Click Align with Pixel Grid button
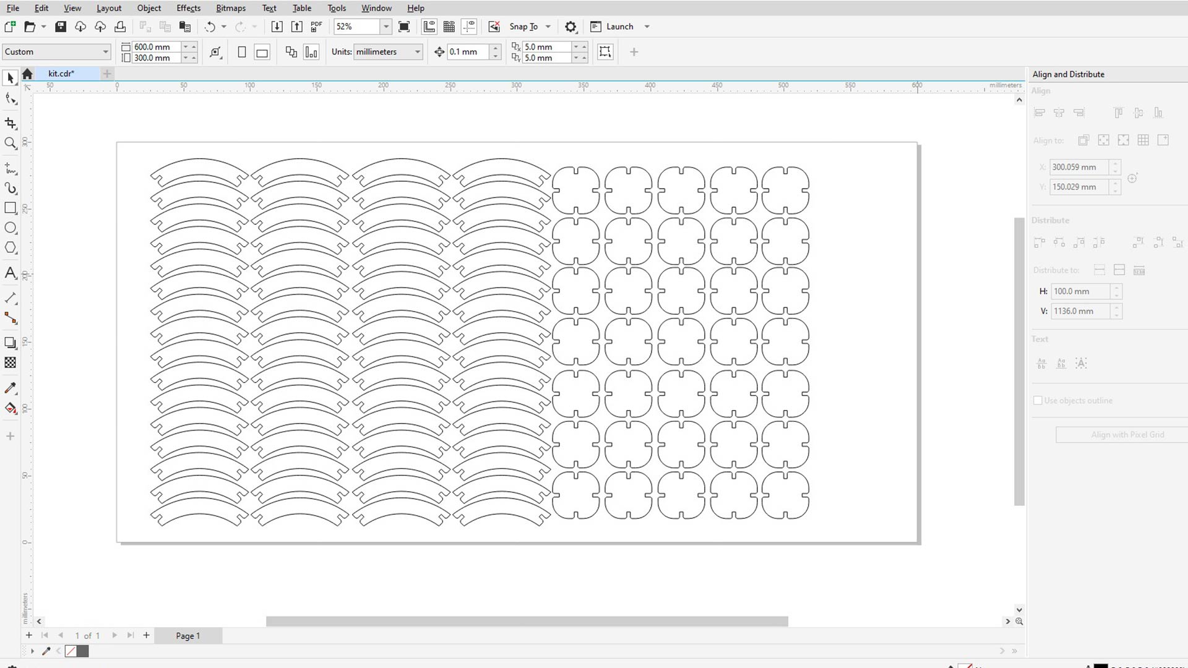Viewport: 1188px width, 668px height. 1121,435
